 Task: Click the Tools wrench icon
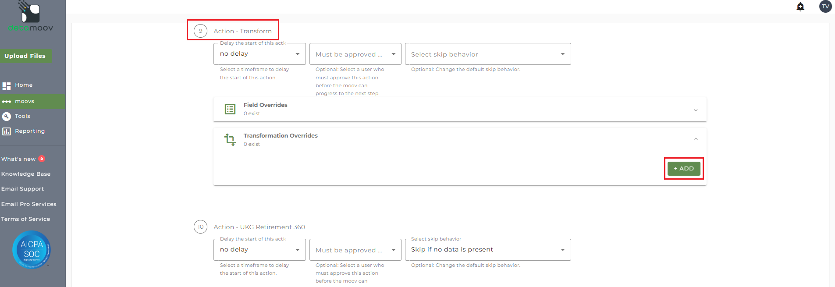coord(7,116)
